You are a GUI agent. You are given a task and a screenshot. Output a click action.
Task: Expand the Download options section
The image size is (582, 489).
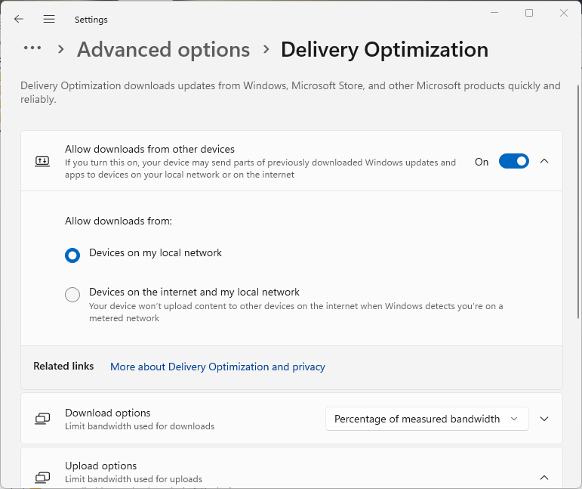coord(544,419)
